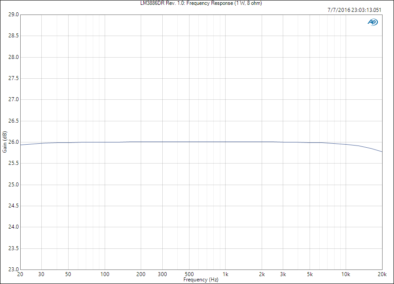The image size is (394, 284).
Task: Click the 24.0 gain axis value
Action: [x=14, y=227]
